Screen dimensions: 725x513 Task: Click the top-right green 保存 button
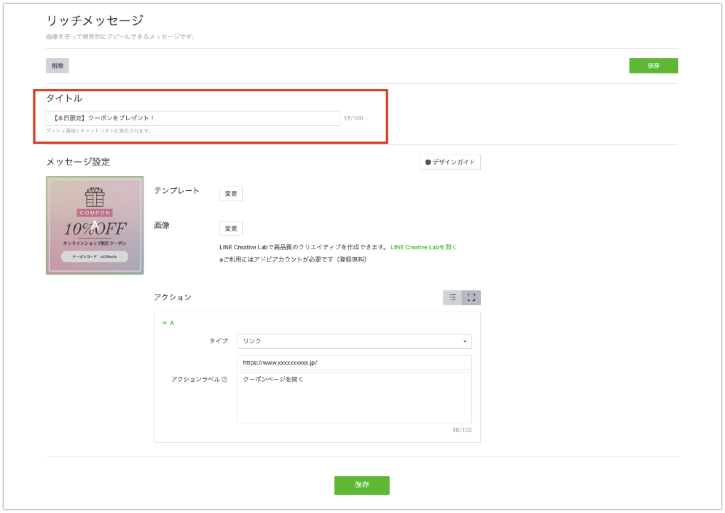654,66
